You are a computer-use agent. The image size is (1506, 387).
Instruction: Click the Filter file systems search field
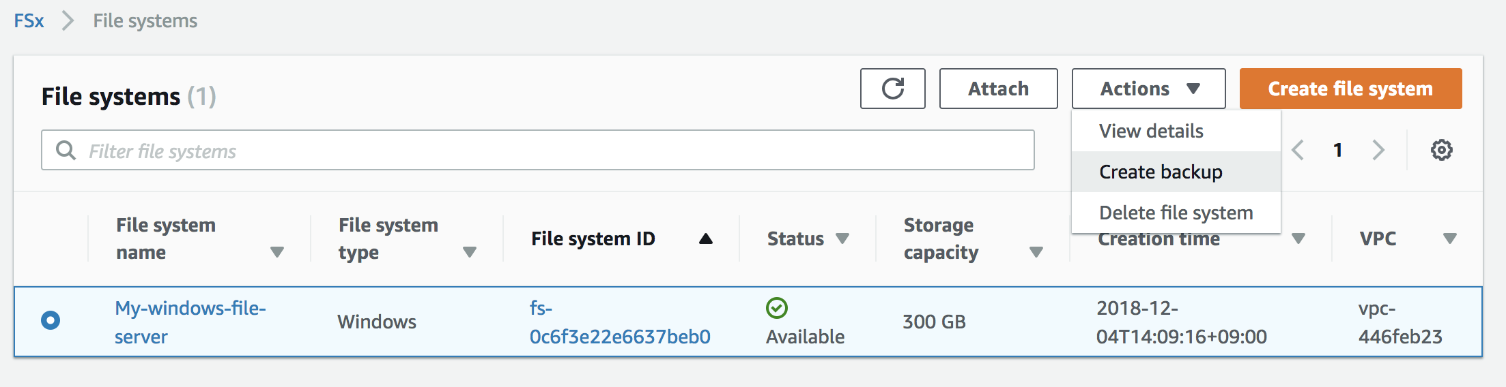pos(537,150)
